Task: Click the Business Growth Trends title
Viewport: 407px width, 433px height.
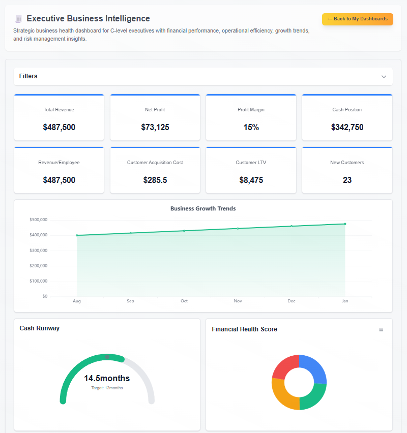Action: 203,208
